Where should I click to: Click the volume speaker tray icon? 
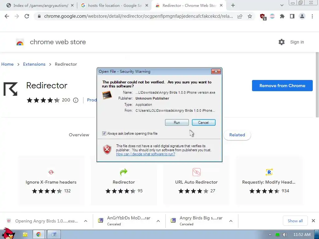[285, 235]
